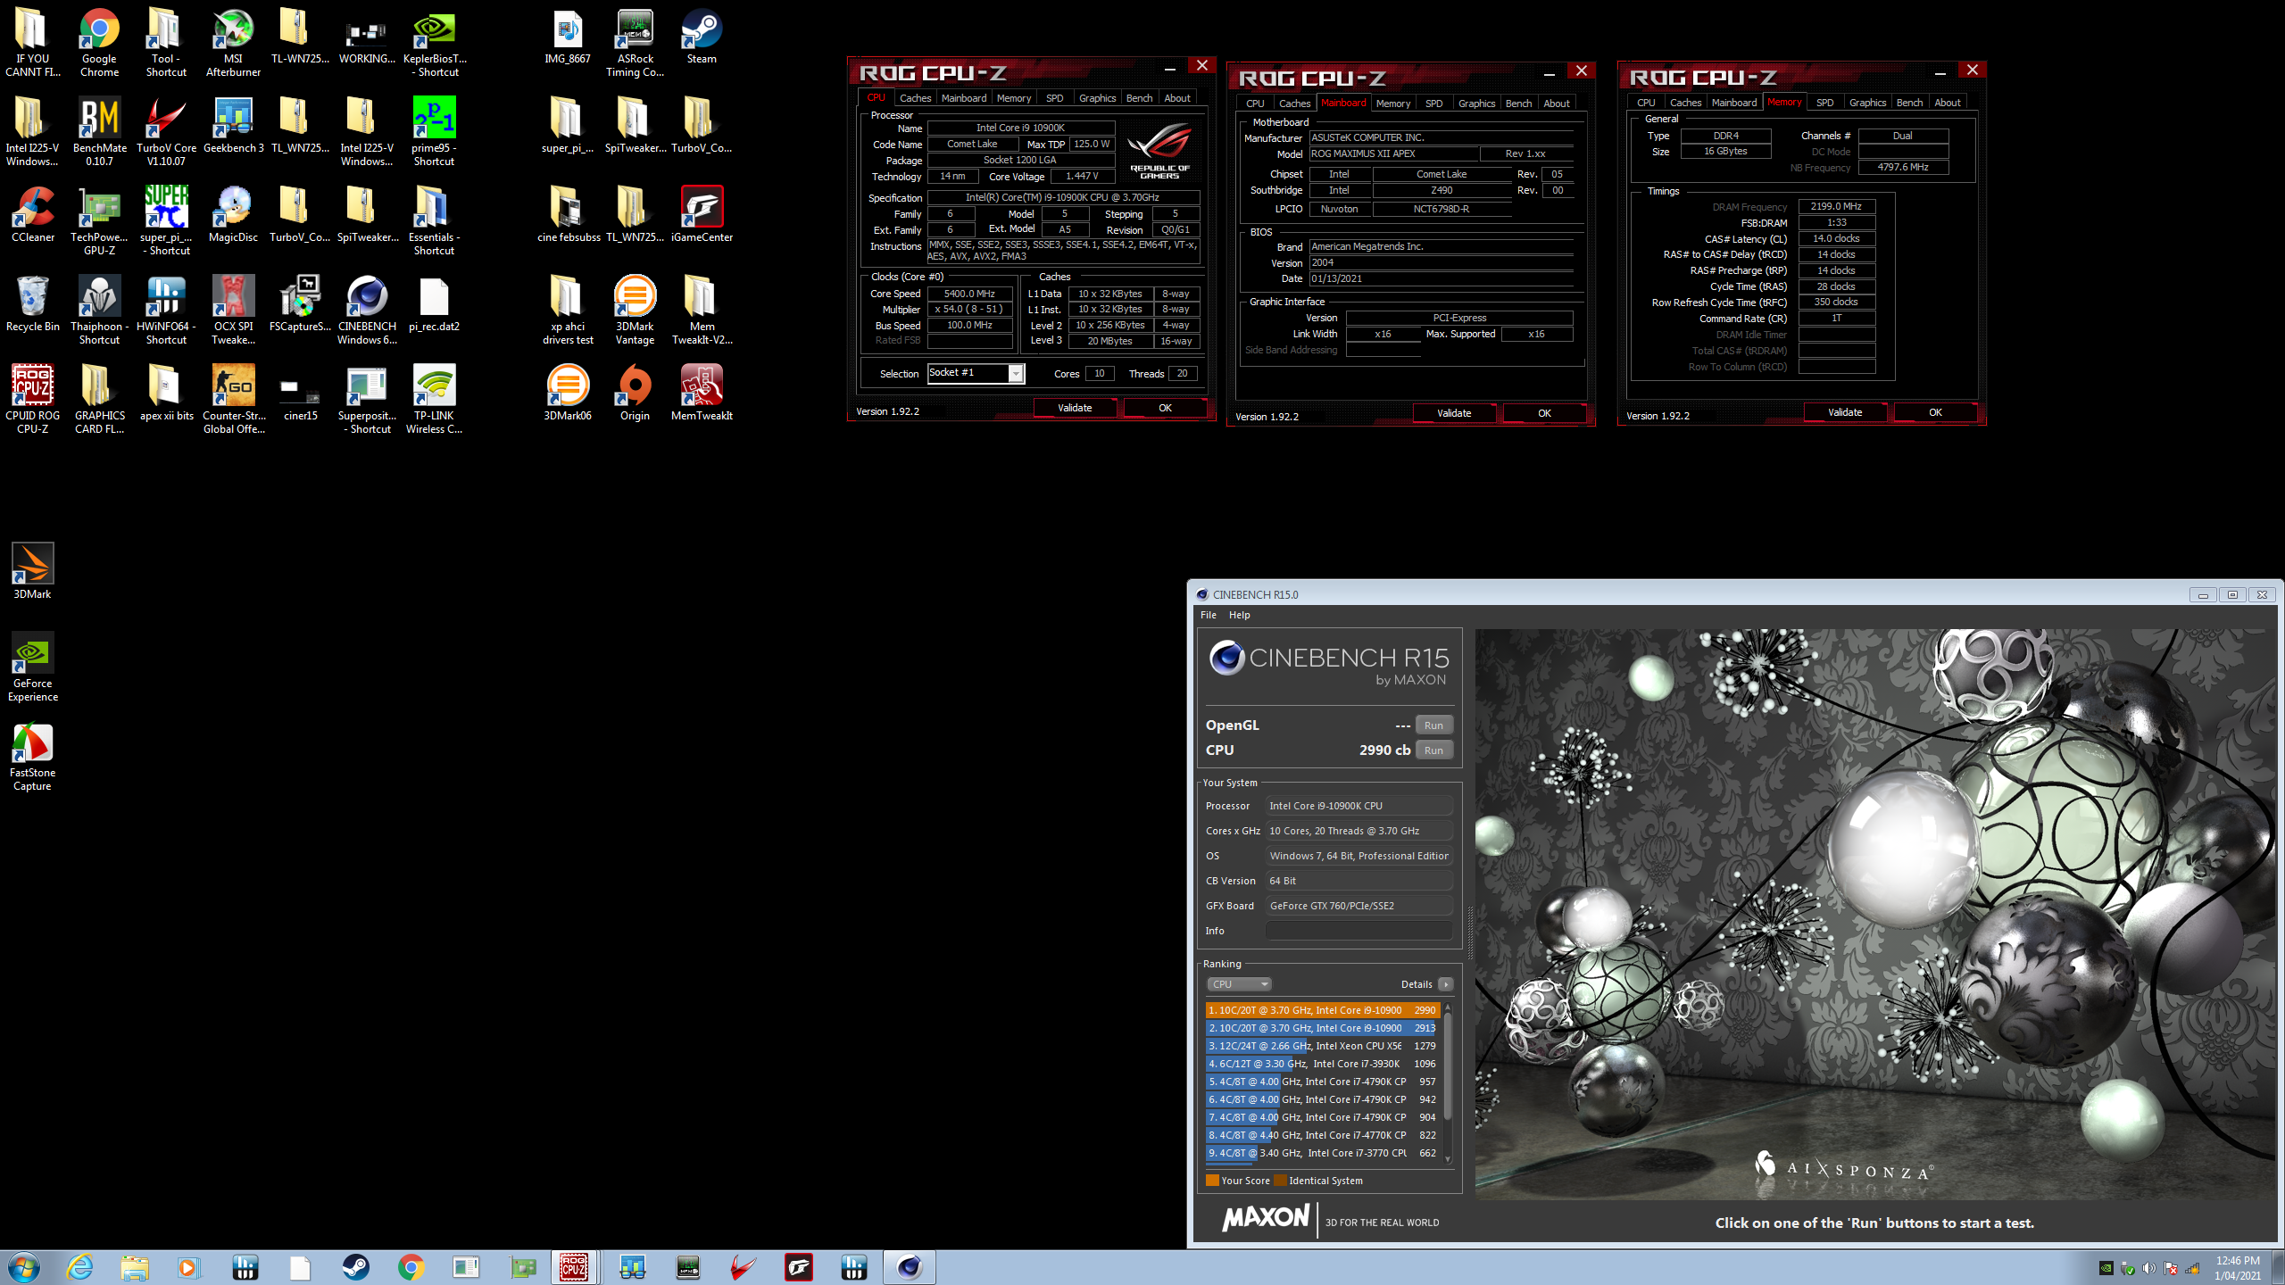2285x1285 pixels.
Task: Click OK in Mainboard CPU-Z window
Action: pos(1544,413)
